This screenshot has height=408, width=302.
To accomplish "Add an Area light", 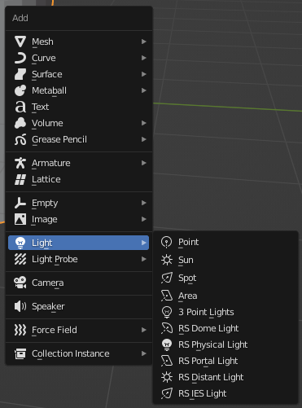I will tap(225, 296).
